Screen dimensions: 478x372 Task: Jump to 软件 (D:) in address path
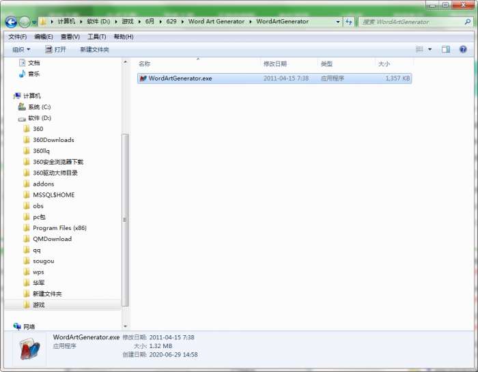(x=98, y=21)
